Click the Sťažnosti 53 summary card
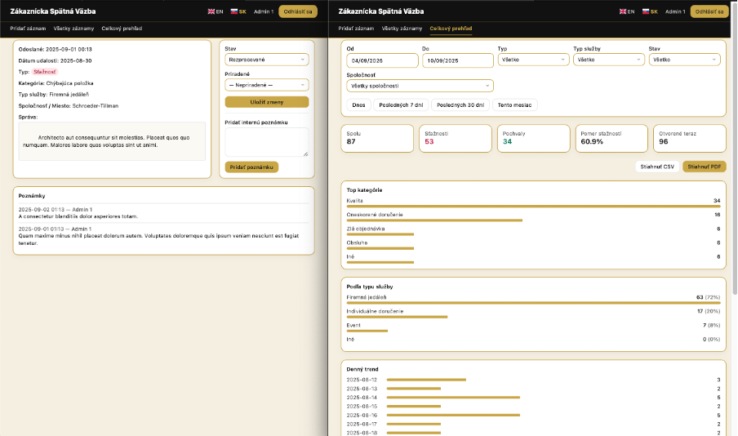This screenshot has height=436, width=738. click(x=456, y=139)
